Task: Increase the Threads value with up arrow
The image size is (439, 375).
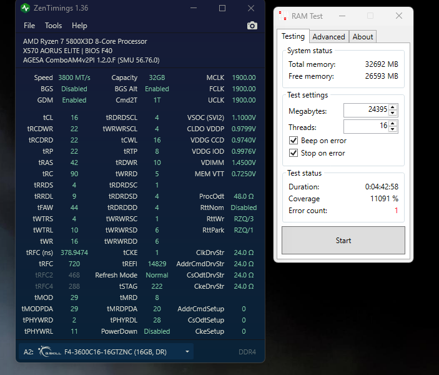Action: point(393,124)
